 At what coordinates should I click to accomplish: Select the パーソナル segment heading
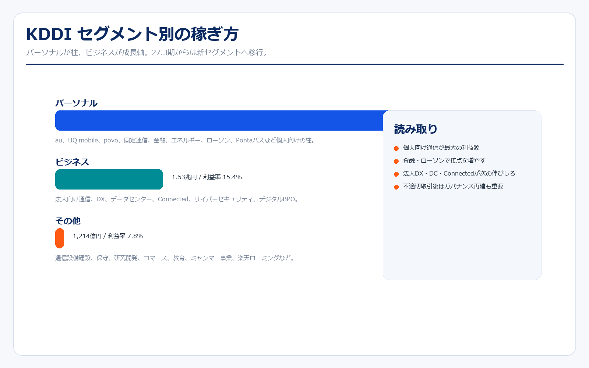tap(76, 103)
